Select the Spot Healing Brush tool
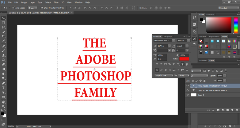240x128 pixels. tap(3, 46)
